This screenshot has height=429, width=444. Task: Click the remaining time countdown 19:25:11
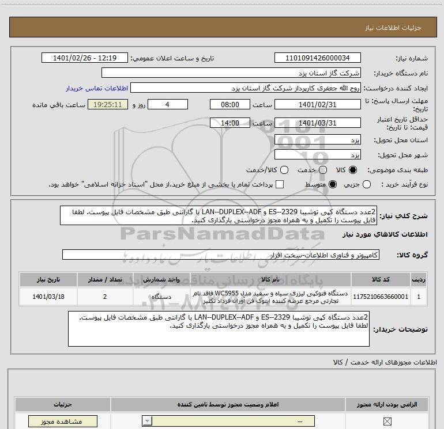[108, 105]
